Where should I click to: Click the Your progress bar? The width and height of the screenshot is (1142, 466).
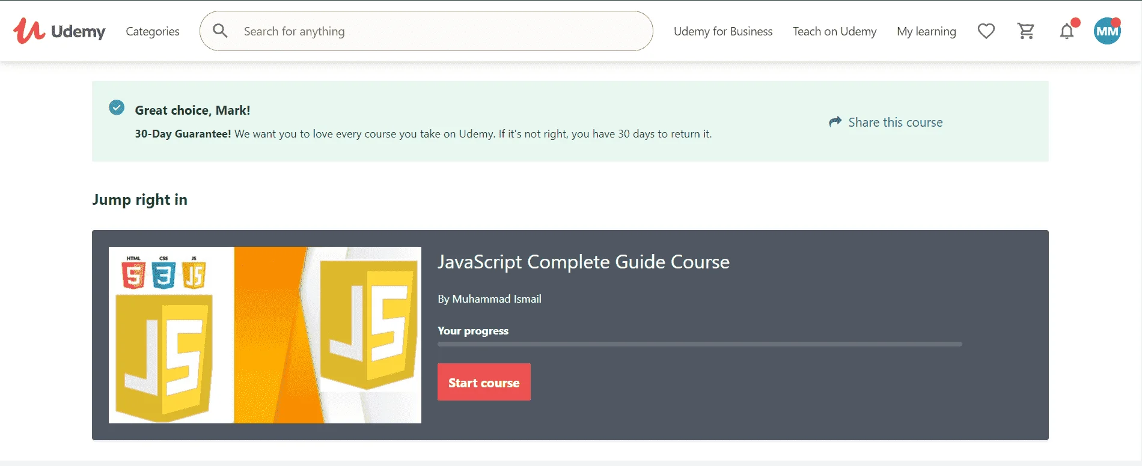coord(700,344)
